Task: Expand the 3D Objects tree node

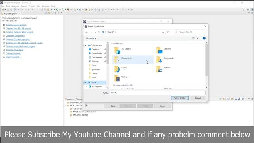Action: click(x=87, y=87)
